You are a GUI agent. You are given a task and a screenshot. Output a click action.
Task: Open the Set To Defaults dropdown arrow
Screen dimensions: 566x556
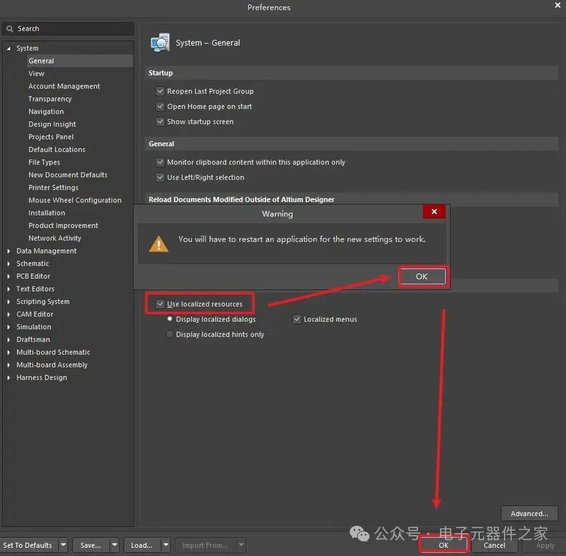(x=63, y=545)
